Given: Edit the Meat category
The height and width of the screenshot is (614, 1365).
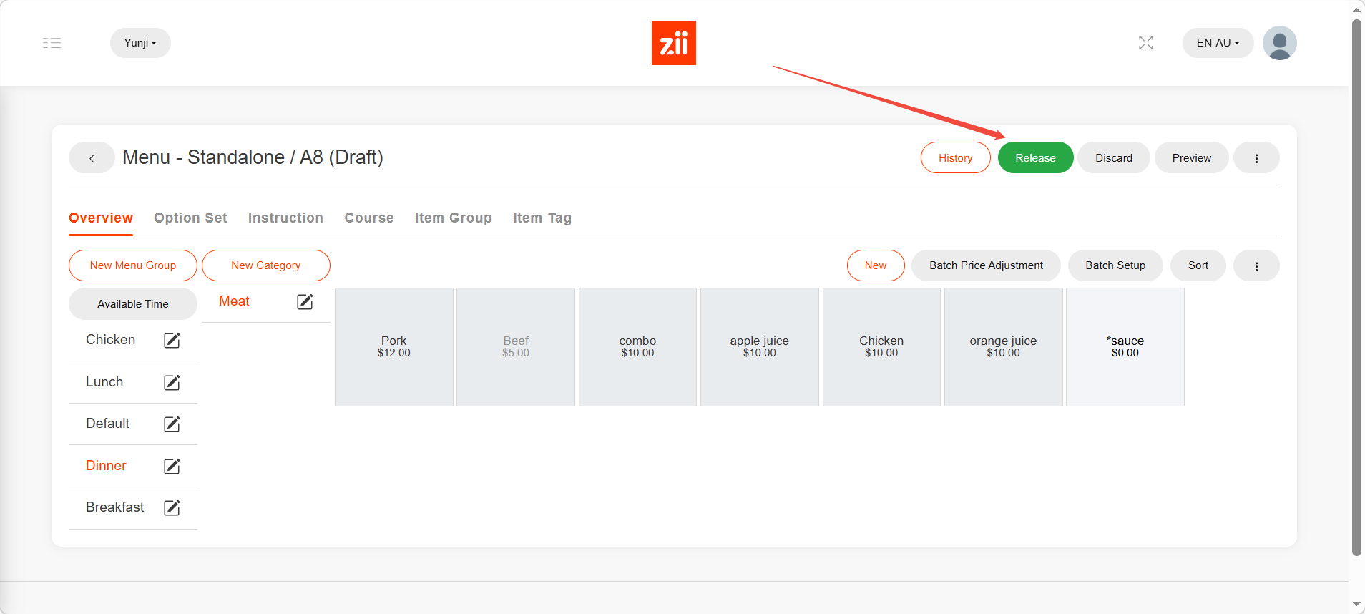Looking at the screenshot, I should tap(305, 302).
